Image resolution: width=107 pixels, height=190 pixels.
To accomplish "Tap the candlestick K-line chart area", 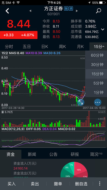I will pos(43,81).
